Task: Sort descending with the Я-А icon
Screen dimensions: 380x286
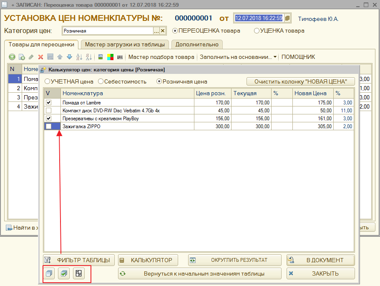Action: [x=89, y=57]
